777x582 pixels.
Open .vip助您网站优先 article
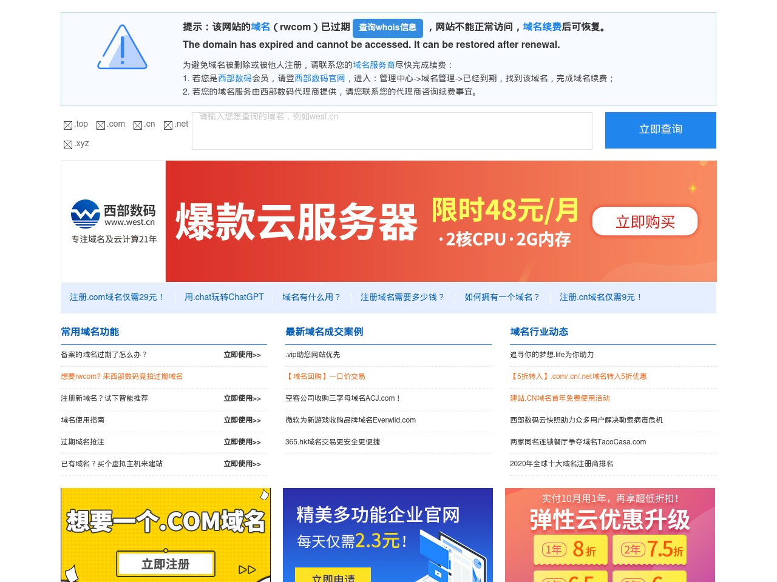313,355
